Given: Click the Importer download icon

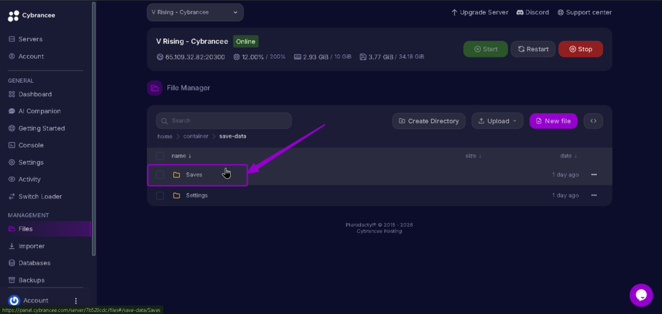Looking at the screenshot, I should 12,246.
